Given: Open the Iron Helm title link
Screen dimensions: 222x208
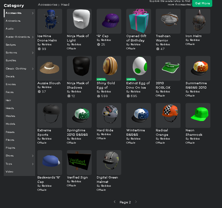Looking at the screenshot, I should click(x=193, y=36).
